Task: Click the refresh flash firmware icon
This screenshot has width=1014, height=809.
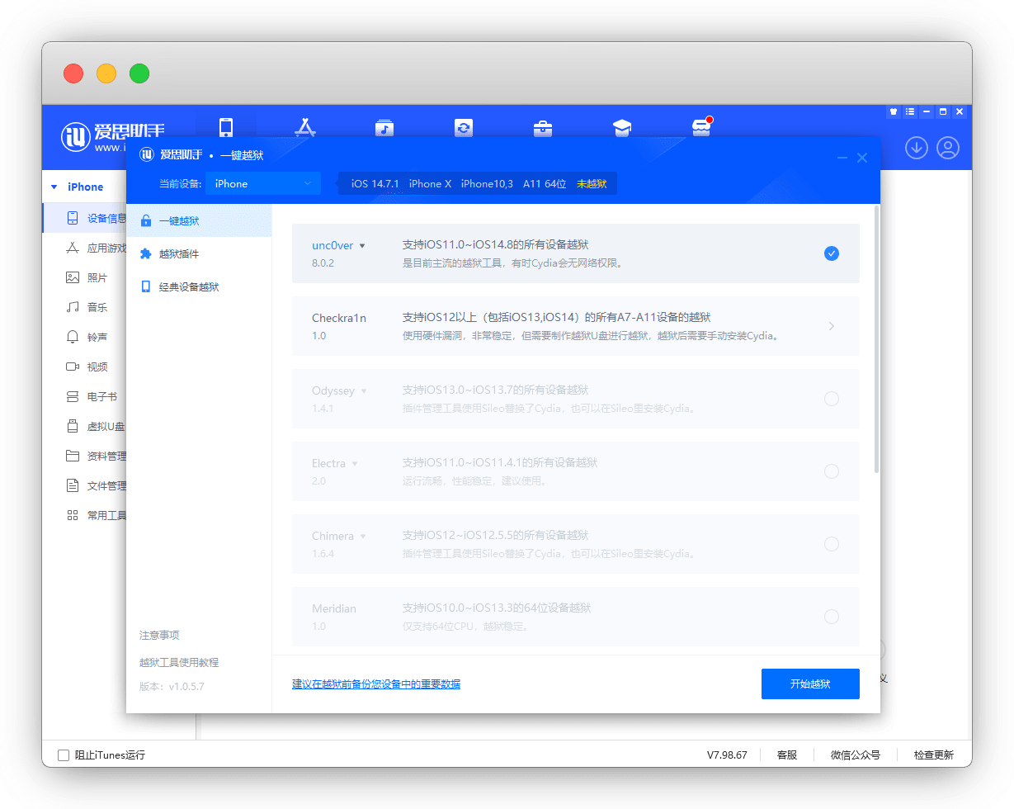Action: [x=463, y=128]
